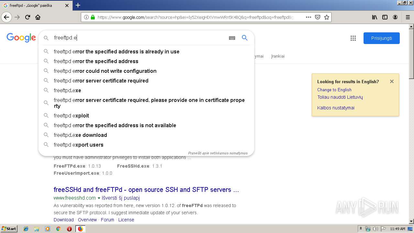Open the Firefox home page
The width and height of the screenshot is (414, 233).
38,17
